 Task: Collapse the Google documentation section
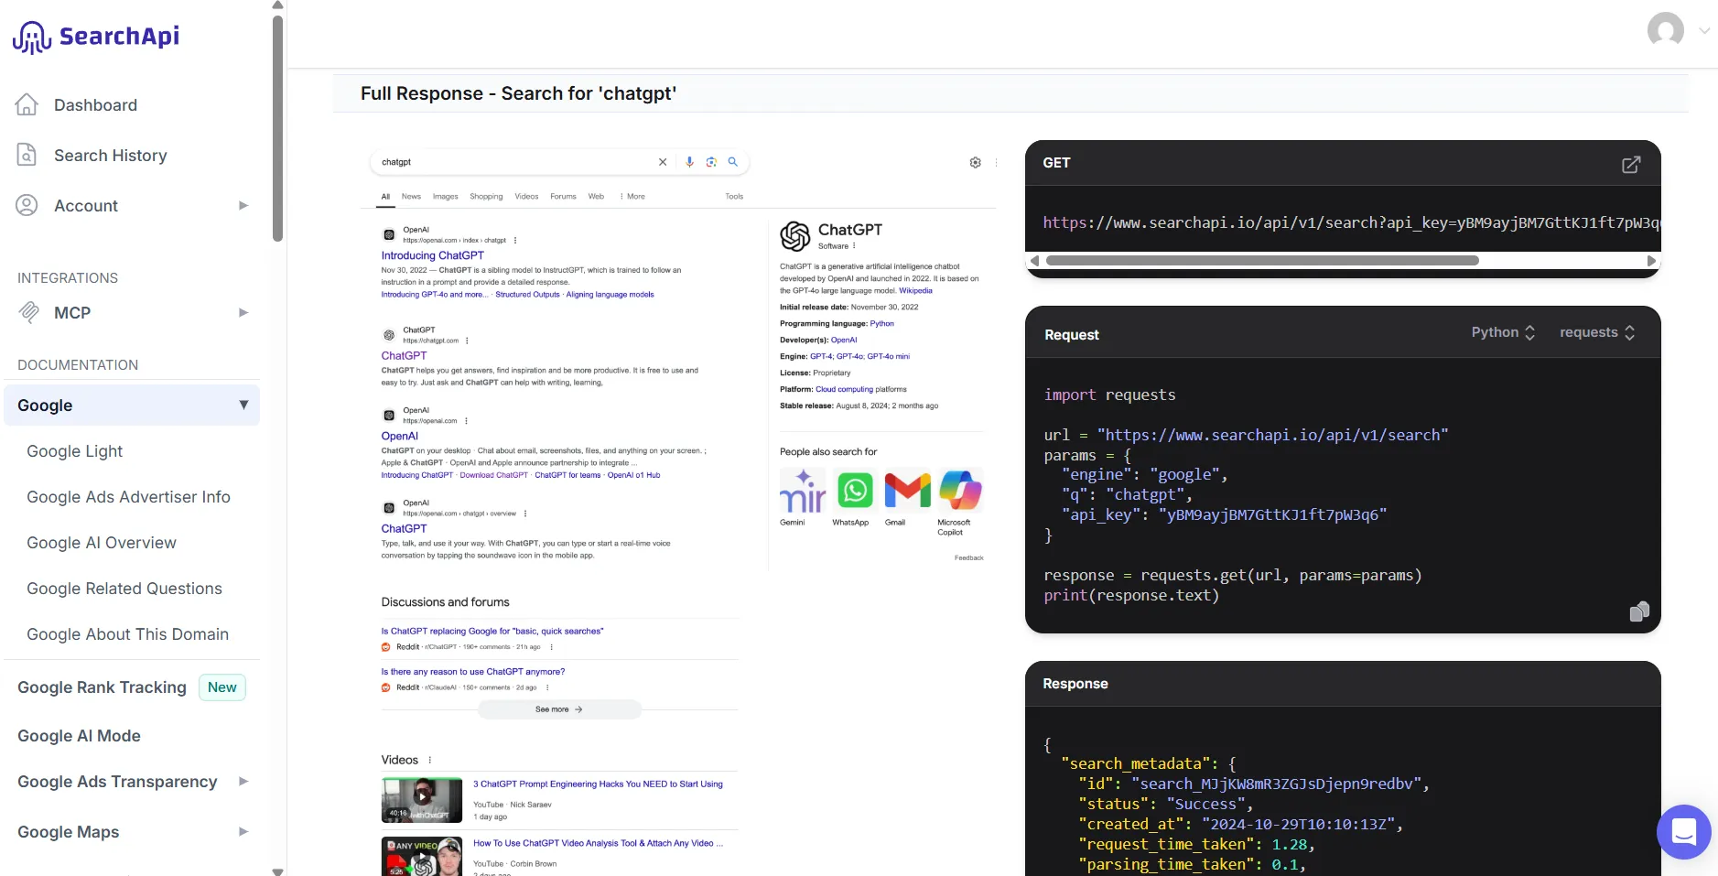click(243, 405)
